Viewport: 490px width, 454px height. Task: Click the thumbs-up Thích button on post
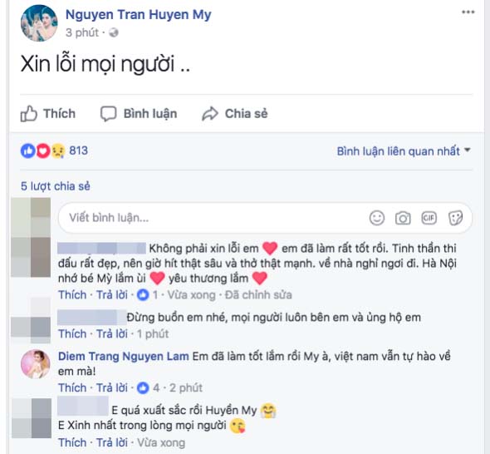pyautogui.click(x=48, y=114)
